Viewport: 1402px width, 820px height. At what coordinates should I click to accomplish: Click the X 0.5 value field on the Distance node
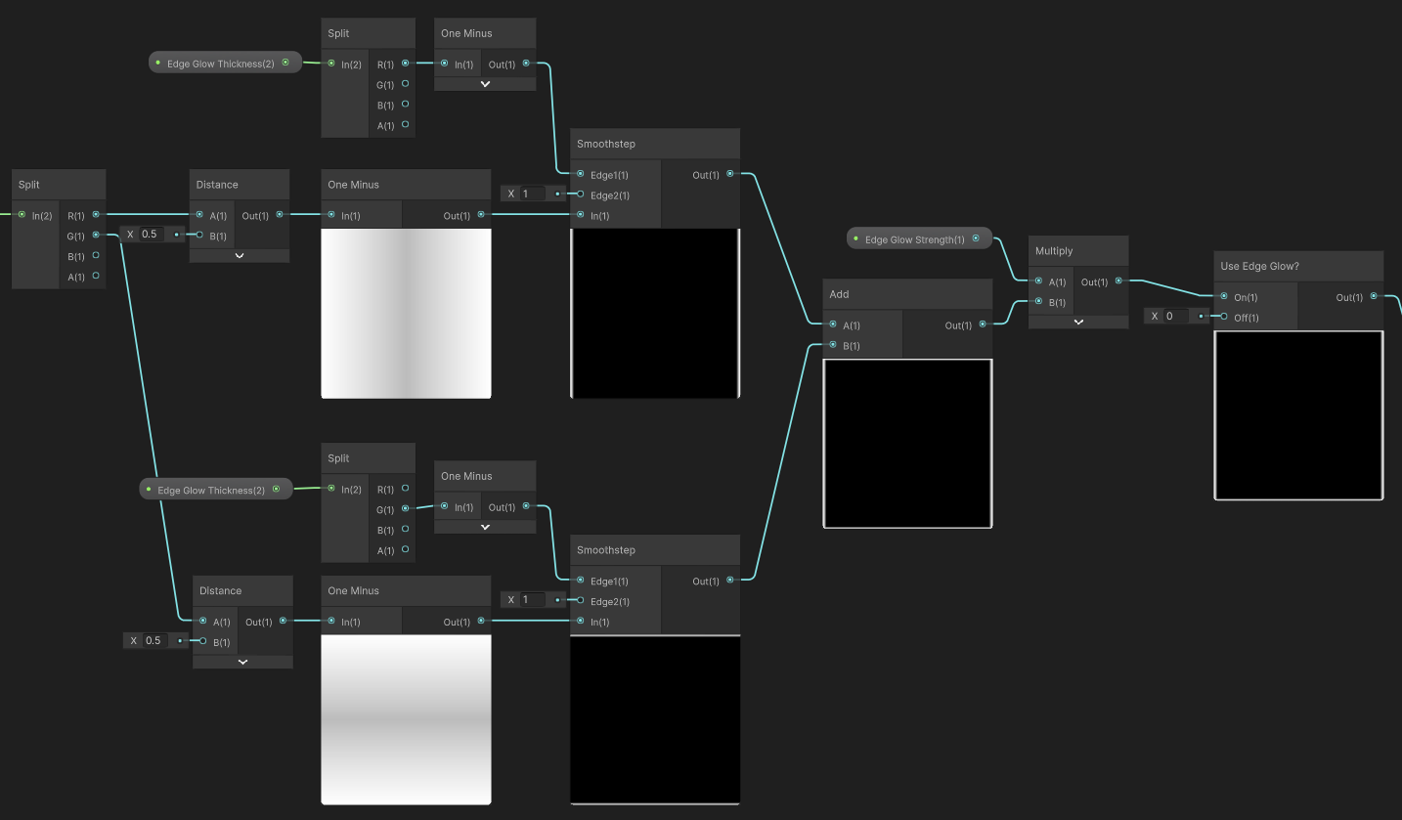(153, 234)
